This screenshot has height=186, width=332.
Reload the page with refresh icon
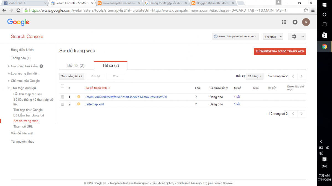tap(18, 10)
